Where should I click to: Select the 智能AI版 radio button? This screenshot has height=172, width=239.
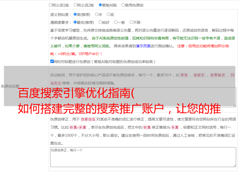(x=100, y=5)
